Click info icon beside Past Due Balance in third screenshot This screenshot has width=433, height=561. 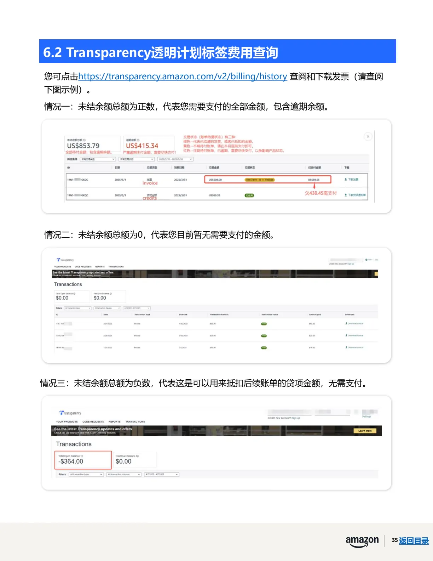coord(138,456)
